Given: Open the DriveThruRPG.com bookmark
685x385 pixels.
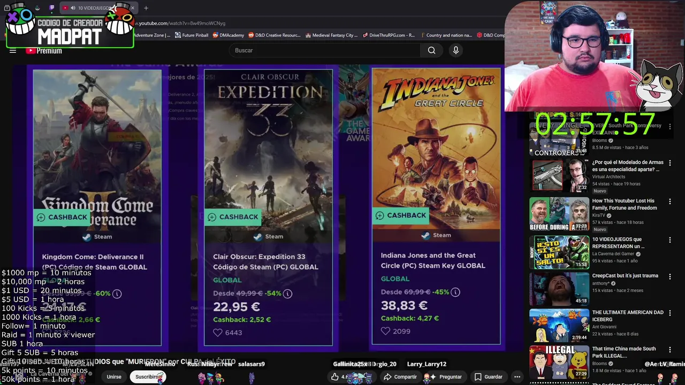Looking at the screenshot, I should click(x=388, y=35).
